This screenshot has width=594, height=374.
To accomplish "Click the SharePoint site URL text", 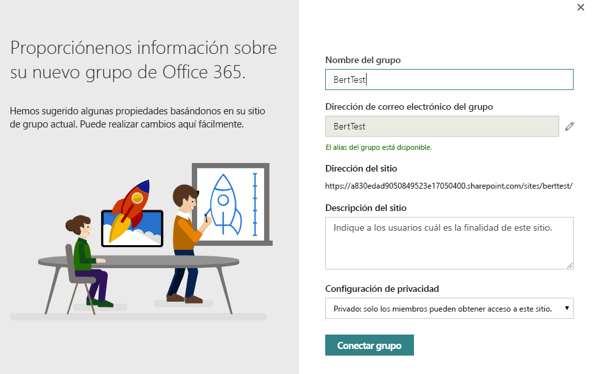I will tap(449, 185).
